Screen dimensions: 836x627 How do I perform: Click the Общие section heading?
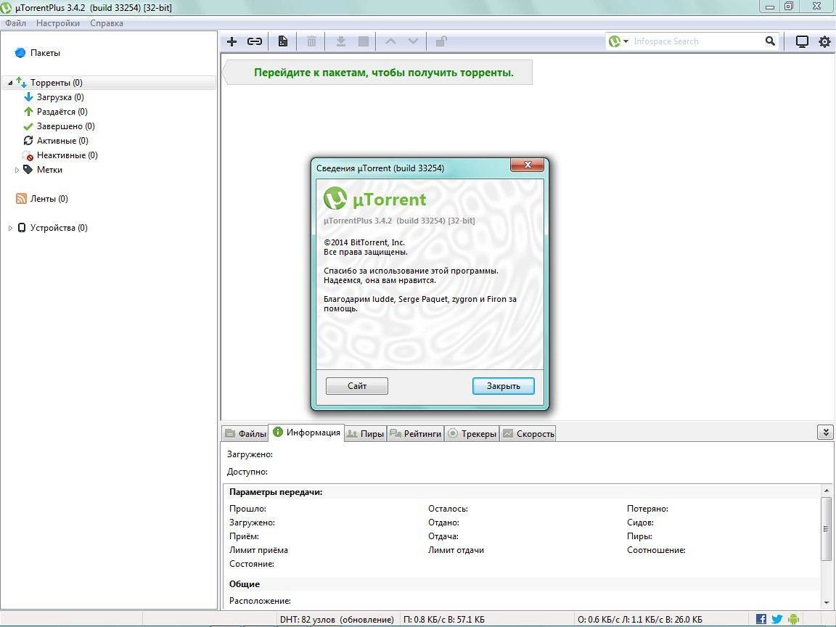tap(244, 583)
